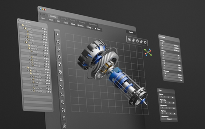Click the Option button
The width and height of the screenshot is (205, 129).
(x=131, y=32)
